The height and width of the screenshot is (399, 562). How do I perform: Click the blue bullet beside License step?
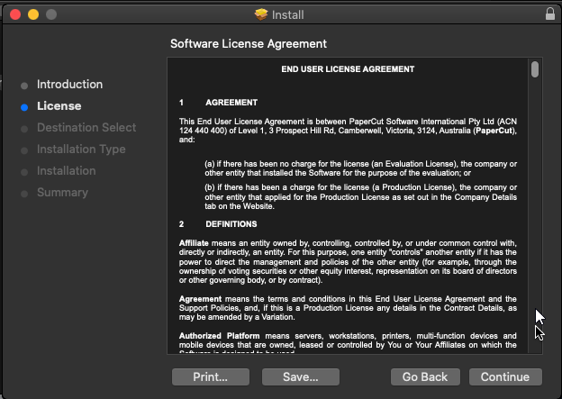[24, 107]
